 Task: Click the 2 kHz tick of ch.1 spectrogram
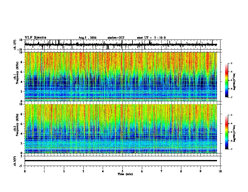pos(22,91)
